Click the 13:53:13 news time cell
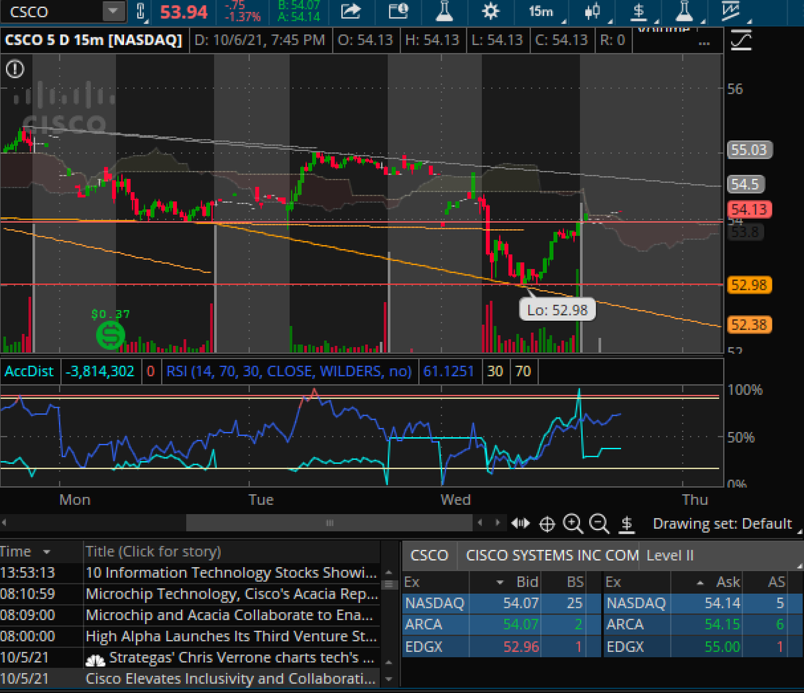The image size is (804, 693). coord(27,573)
